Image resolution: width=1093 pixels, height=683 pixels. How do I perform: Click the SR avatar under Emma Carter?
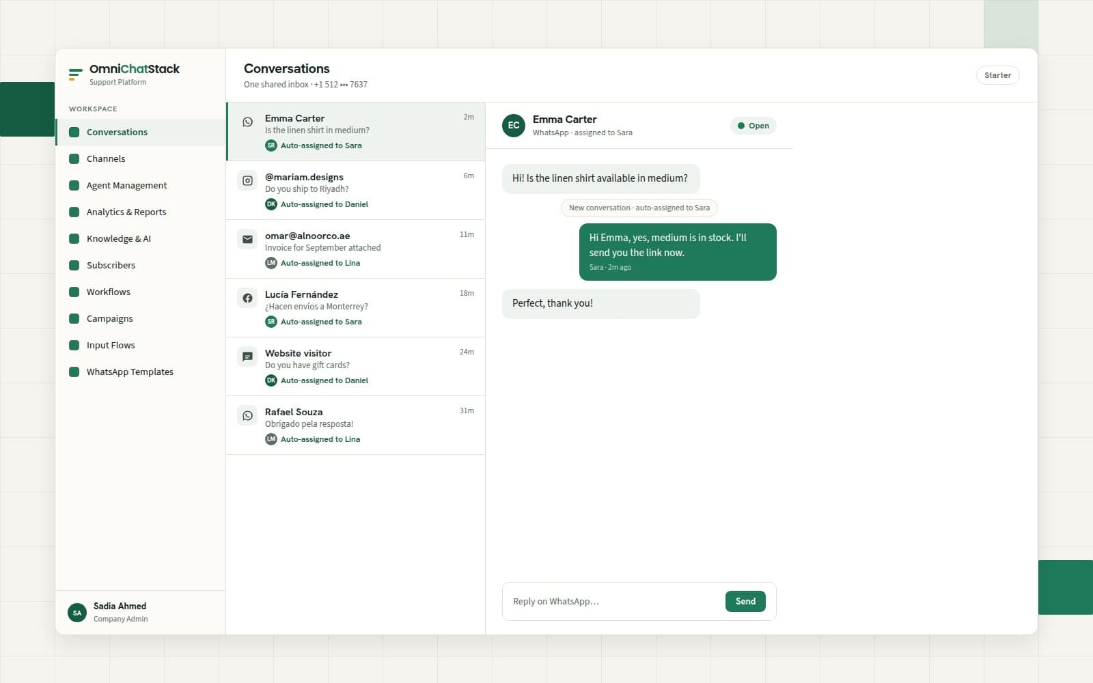point(271,145)
